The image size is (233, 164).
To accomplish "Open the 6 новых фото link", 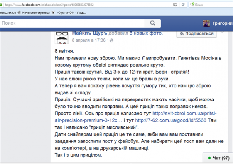I will [145, 33].
